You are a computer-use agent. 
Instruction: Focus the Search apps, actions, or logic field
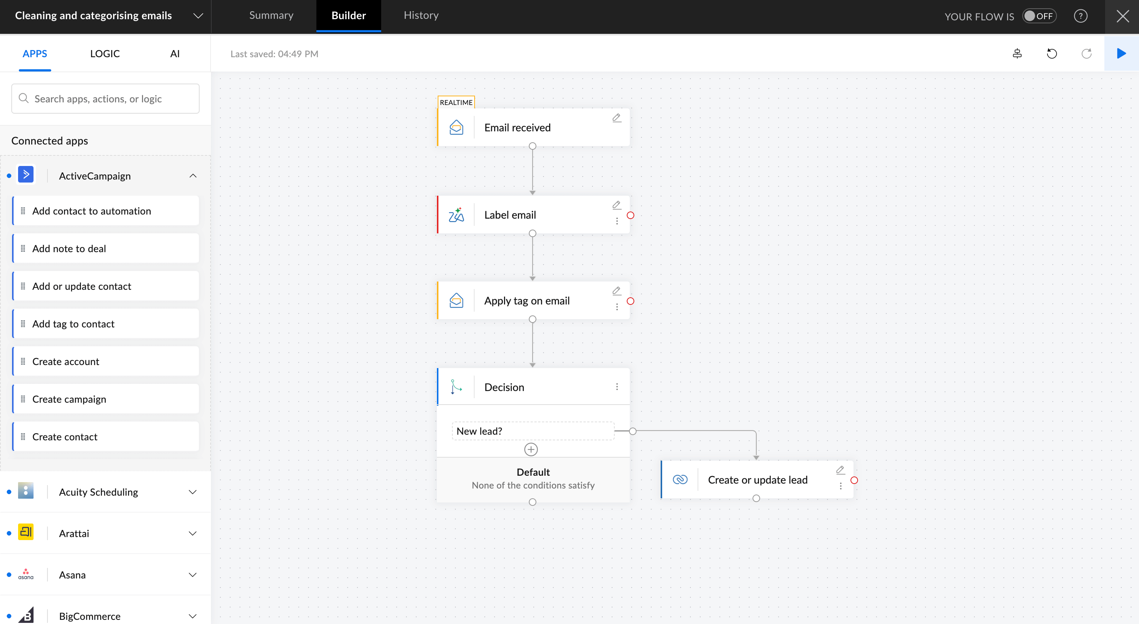point(106,99)
